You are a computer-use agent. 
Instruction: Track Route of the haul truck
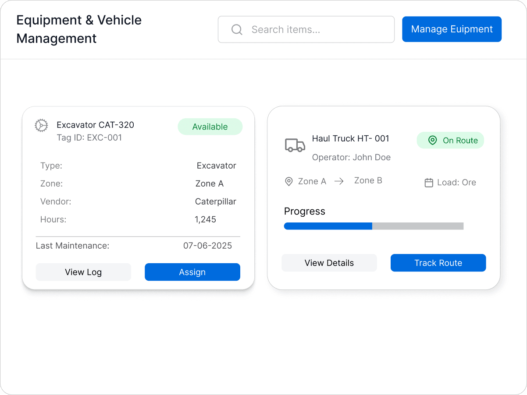(x=438, y=263)
